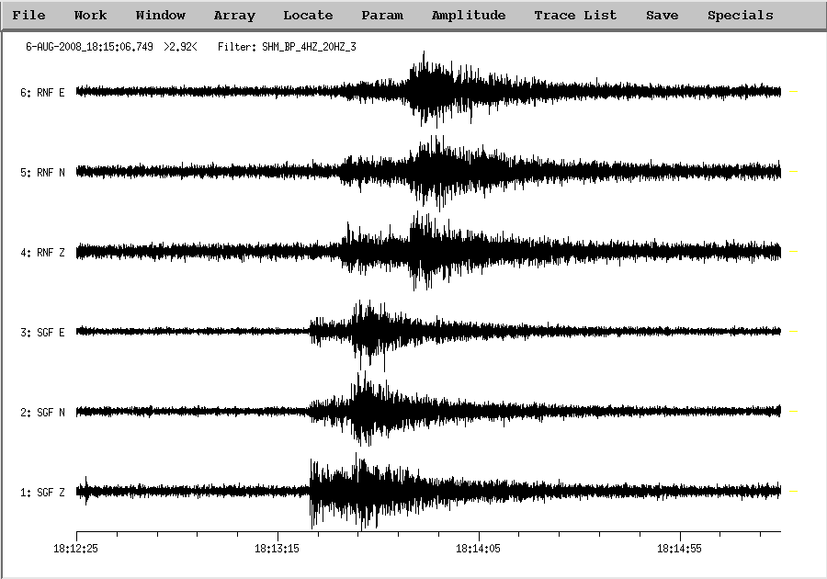Image resolution: width=827 pixels, height=579 pixels.
Task: Open the Trace List menu
Action: [575, 16]
